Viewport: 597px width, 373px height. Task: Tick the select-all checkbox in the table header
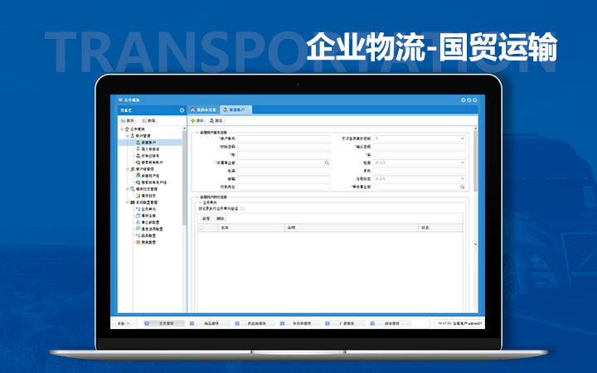(201, 228)
